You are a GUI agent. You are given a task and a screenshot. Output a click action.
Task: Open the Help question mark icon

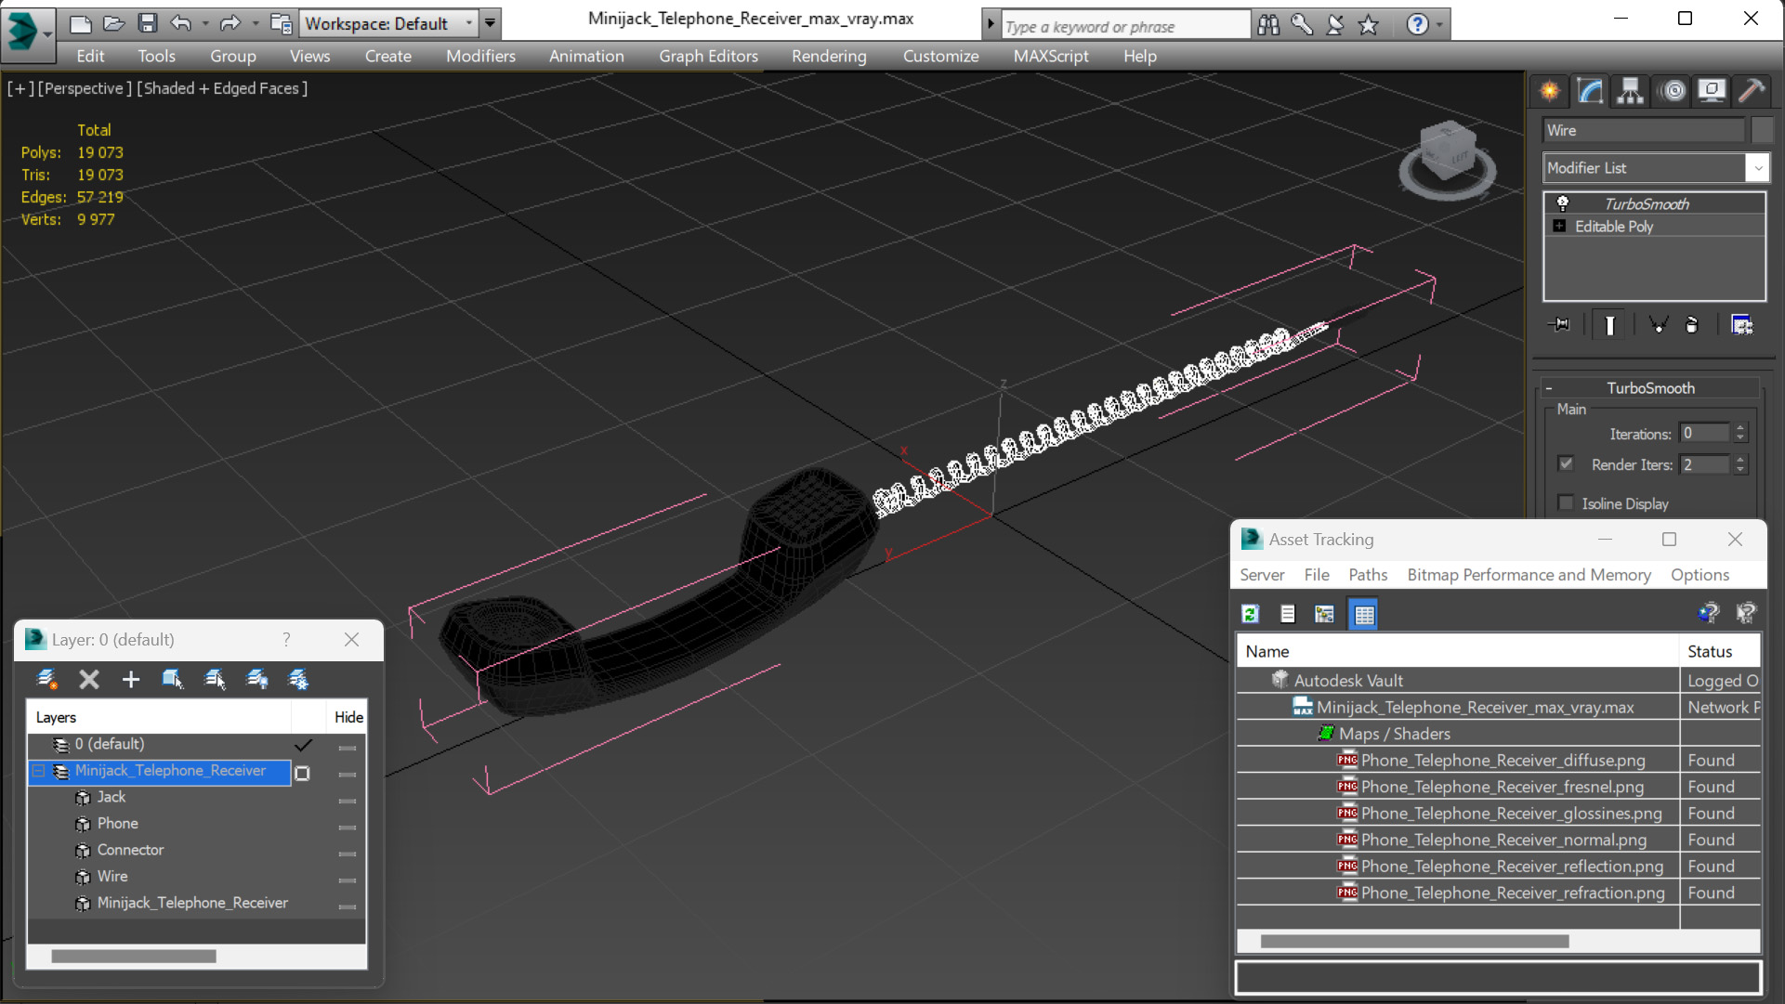[1416, 25]
